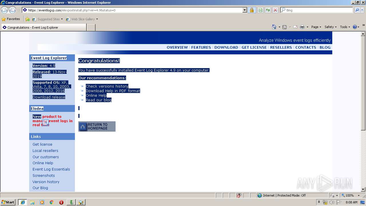Viewport: 366px width, 206px height.
Task: Open the Page menu dropdown
Action: point(316,27)
